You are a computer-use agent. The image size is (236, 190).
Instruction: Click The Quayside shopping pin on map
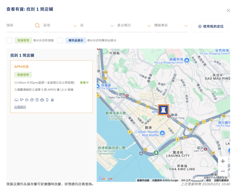[98, 86]
